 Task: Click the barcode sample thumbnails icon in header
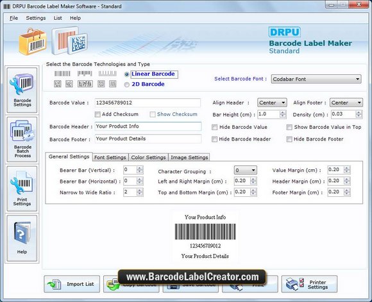click(x=69, y=40)
